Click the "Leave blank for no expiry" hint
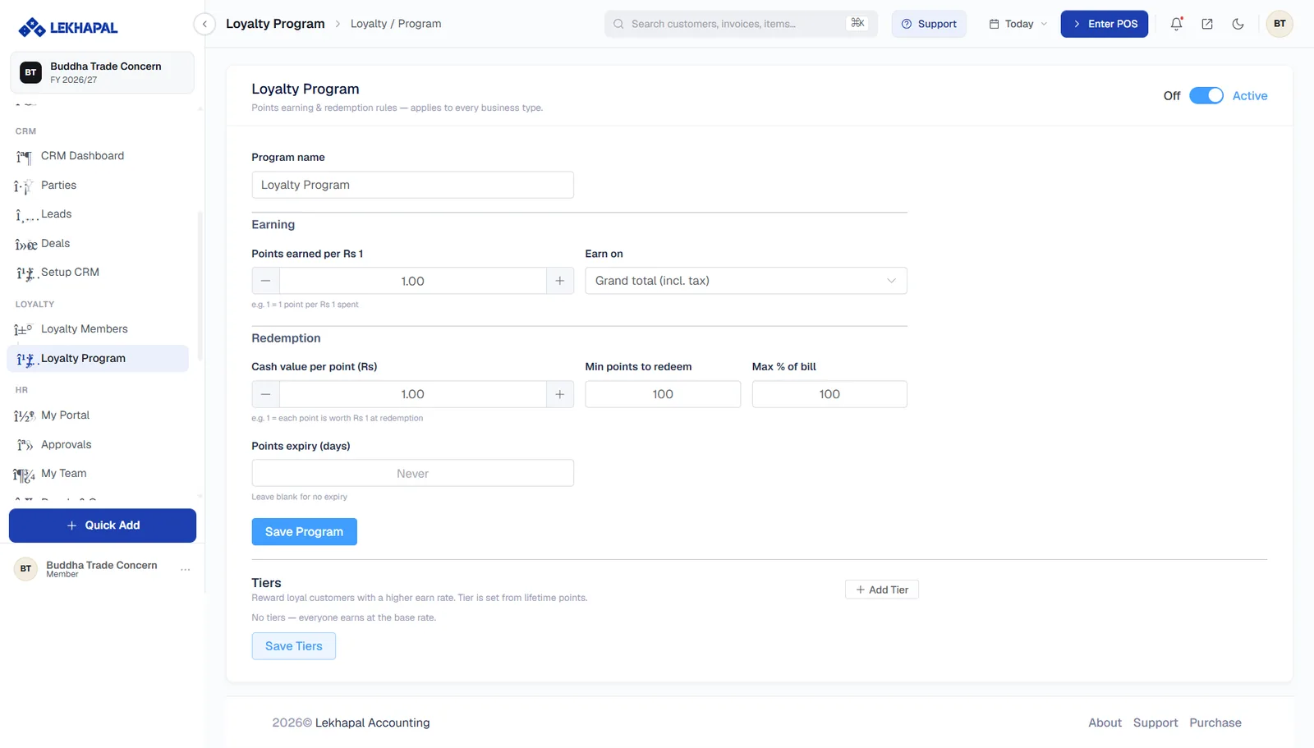The image size is (1314, 748). (x=299, y=497)
